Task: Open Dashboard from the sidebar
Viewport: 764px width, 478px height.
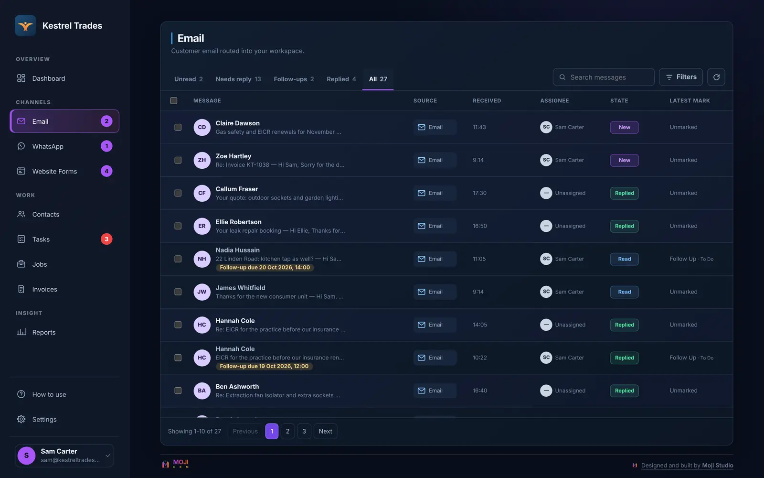Action: 64,78
